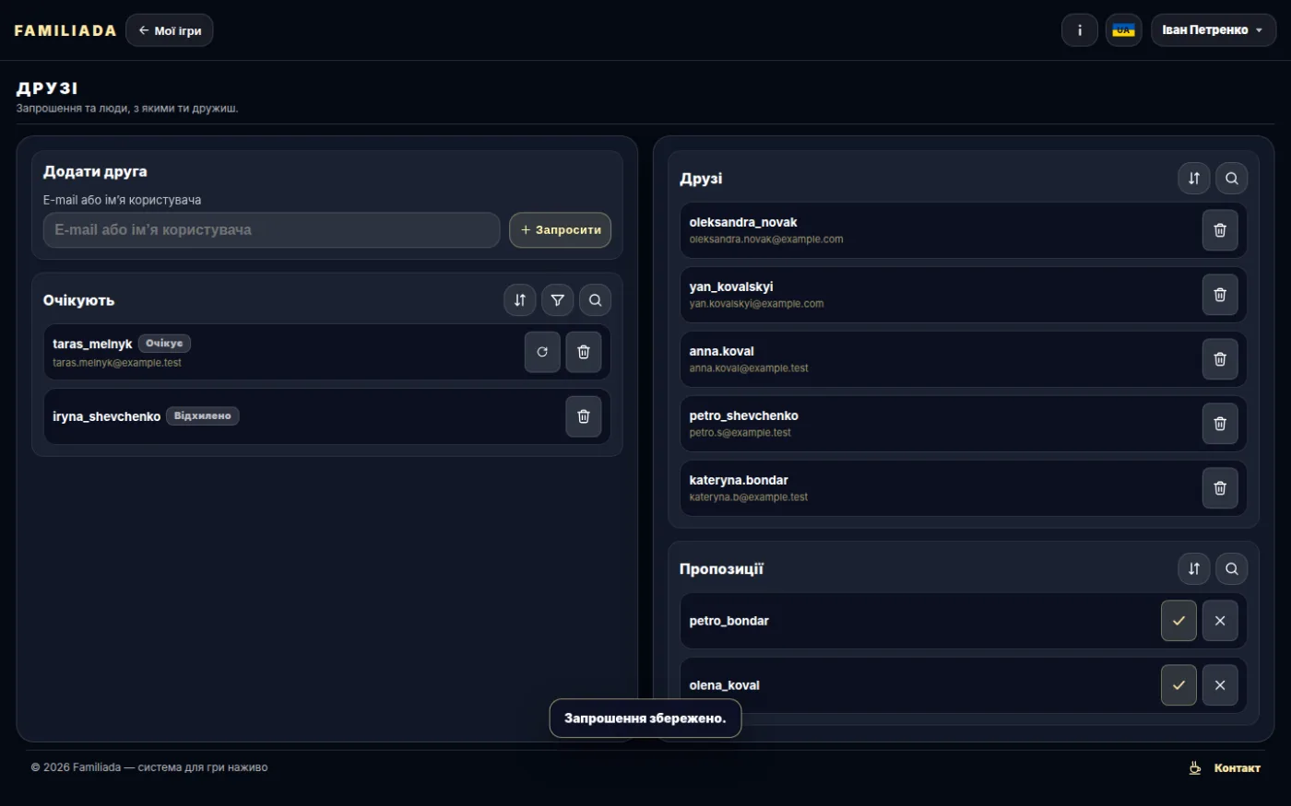Click the Запросити button
This screenshot has width=1291, height=806.
(x=561, y=230)
